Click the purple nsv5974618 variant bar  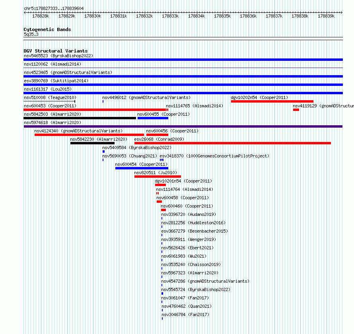183,126
